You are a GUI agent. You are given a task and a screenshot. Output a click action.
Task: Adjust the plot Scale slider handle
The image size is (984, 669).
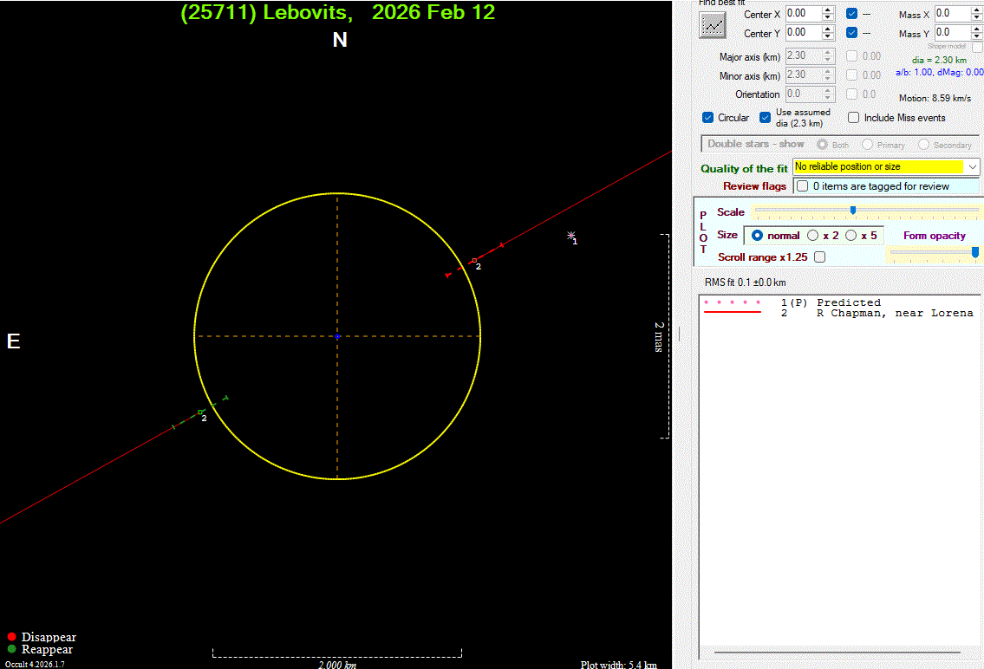[x=853, y=211]
